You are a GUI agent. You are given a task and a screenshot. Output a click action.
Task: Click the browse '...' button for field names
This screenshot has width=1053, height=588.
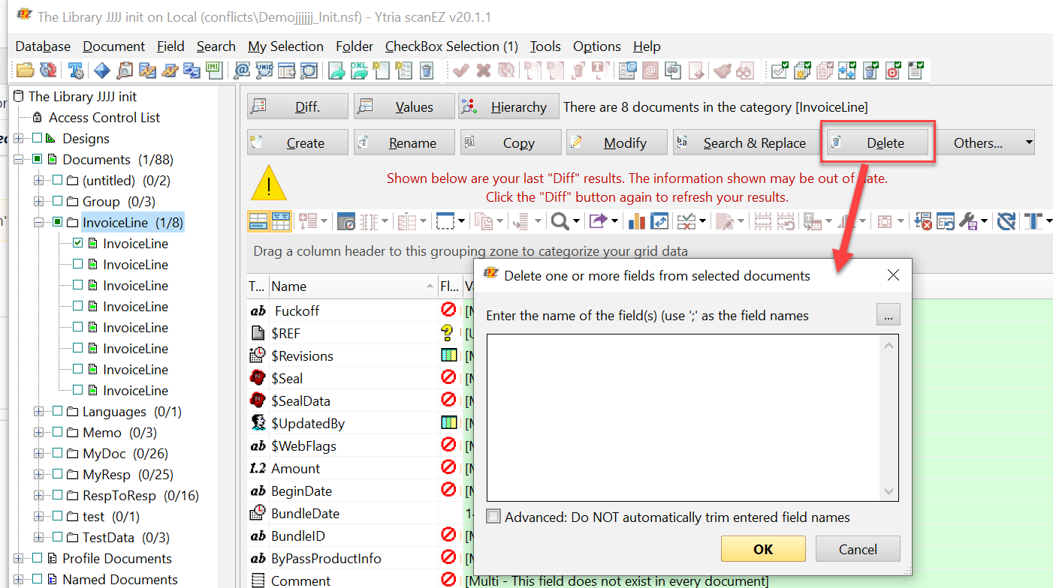tap(888, 315)
